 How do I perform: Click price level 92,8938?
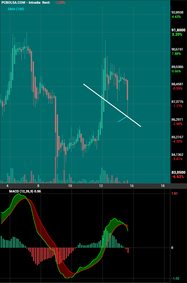tap(178, 12)
